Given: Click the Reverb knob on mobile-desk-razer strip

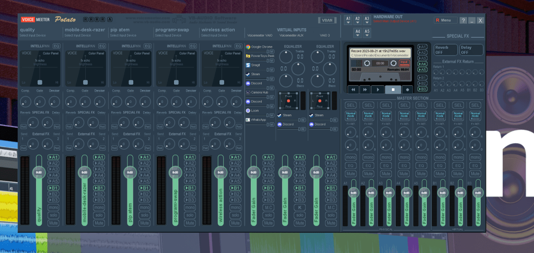Looking at the screenshot, I should point(78,123).
